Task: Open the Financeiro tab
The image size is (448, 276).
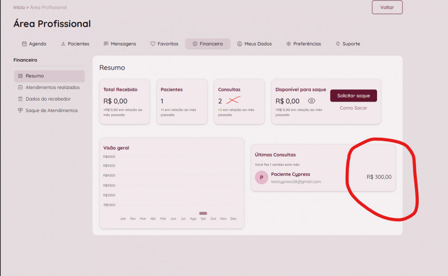Action: (208, 44)
